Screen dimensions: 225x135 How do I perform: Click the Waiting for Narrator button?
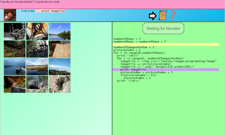click(163, 28)
